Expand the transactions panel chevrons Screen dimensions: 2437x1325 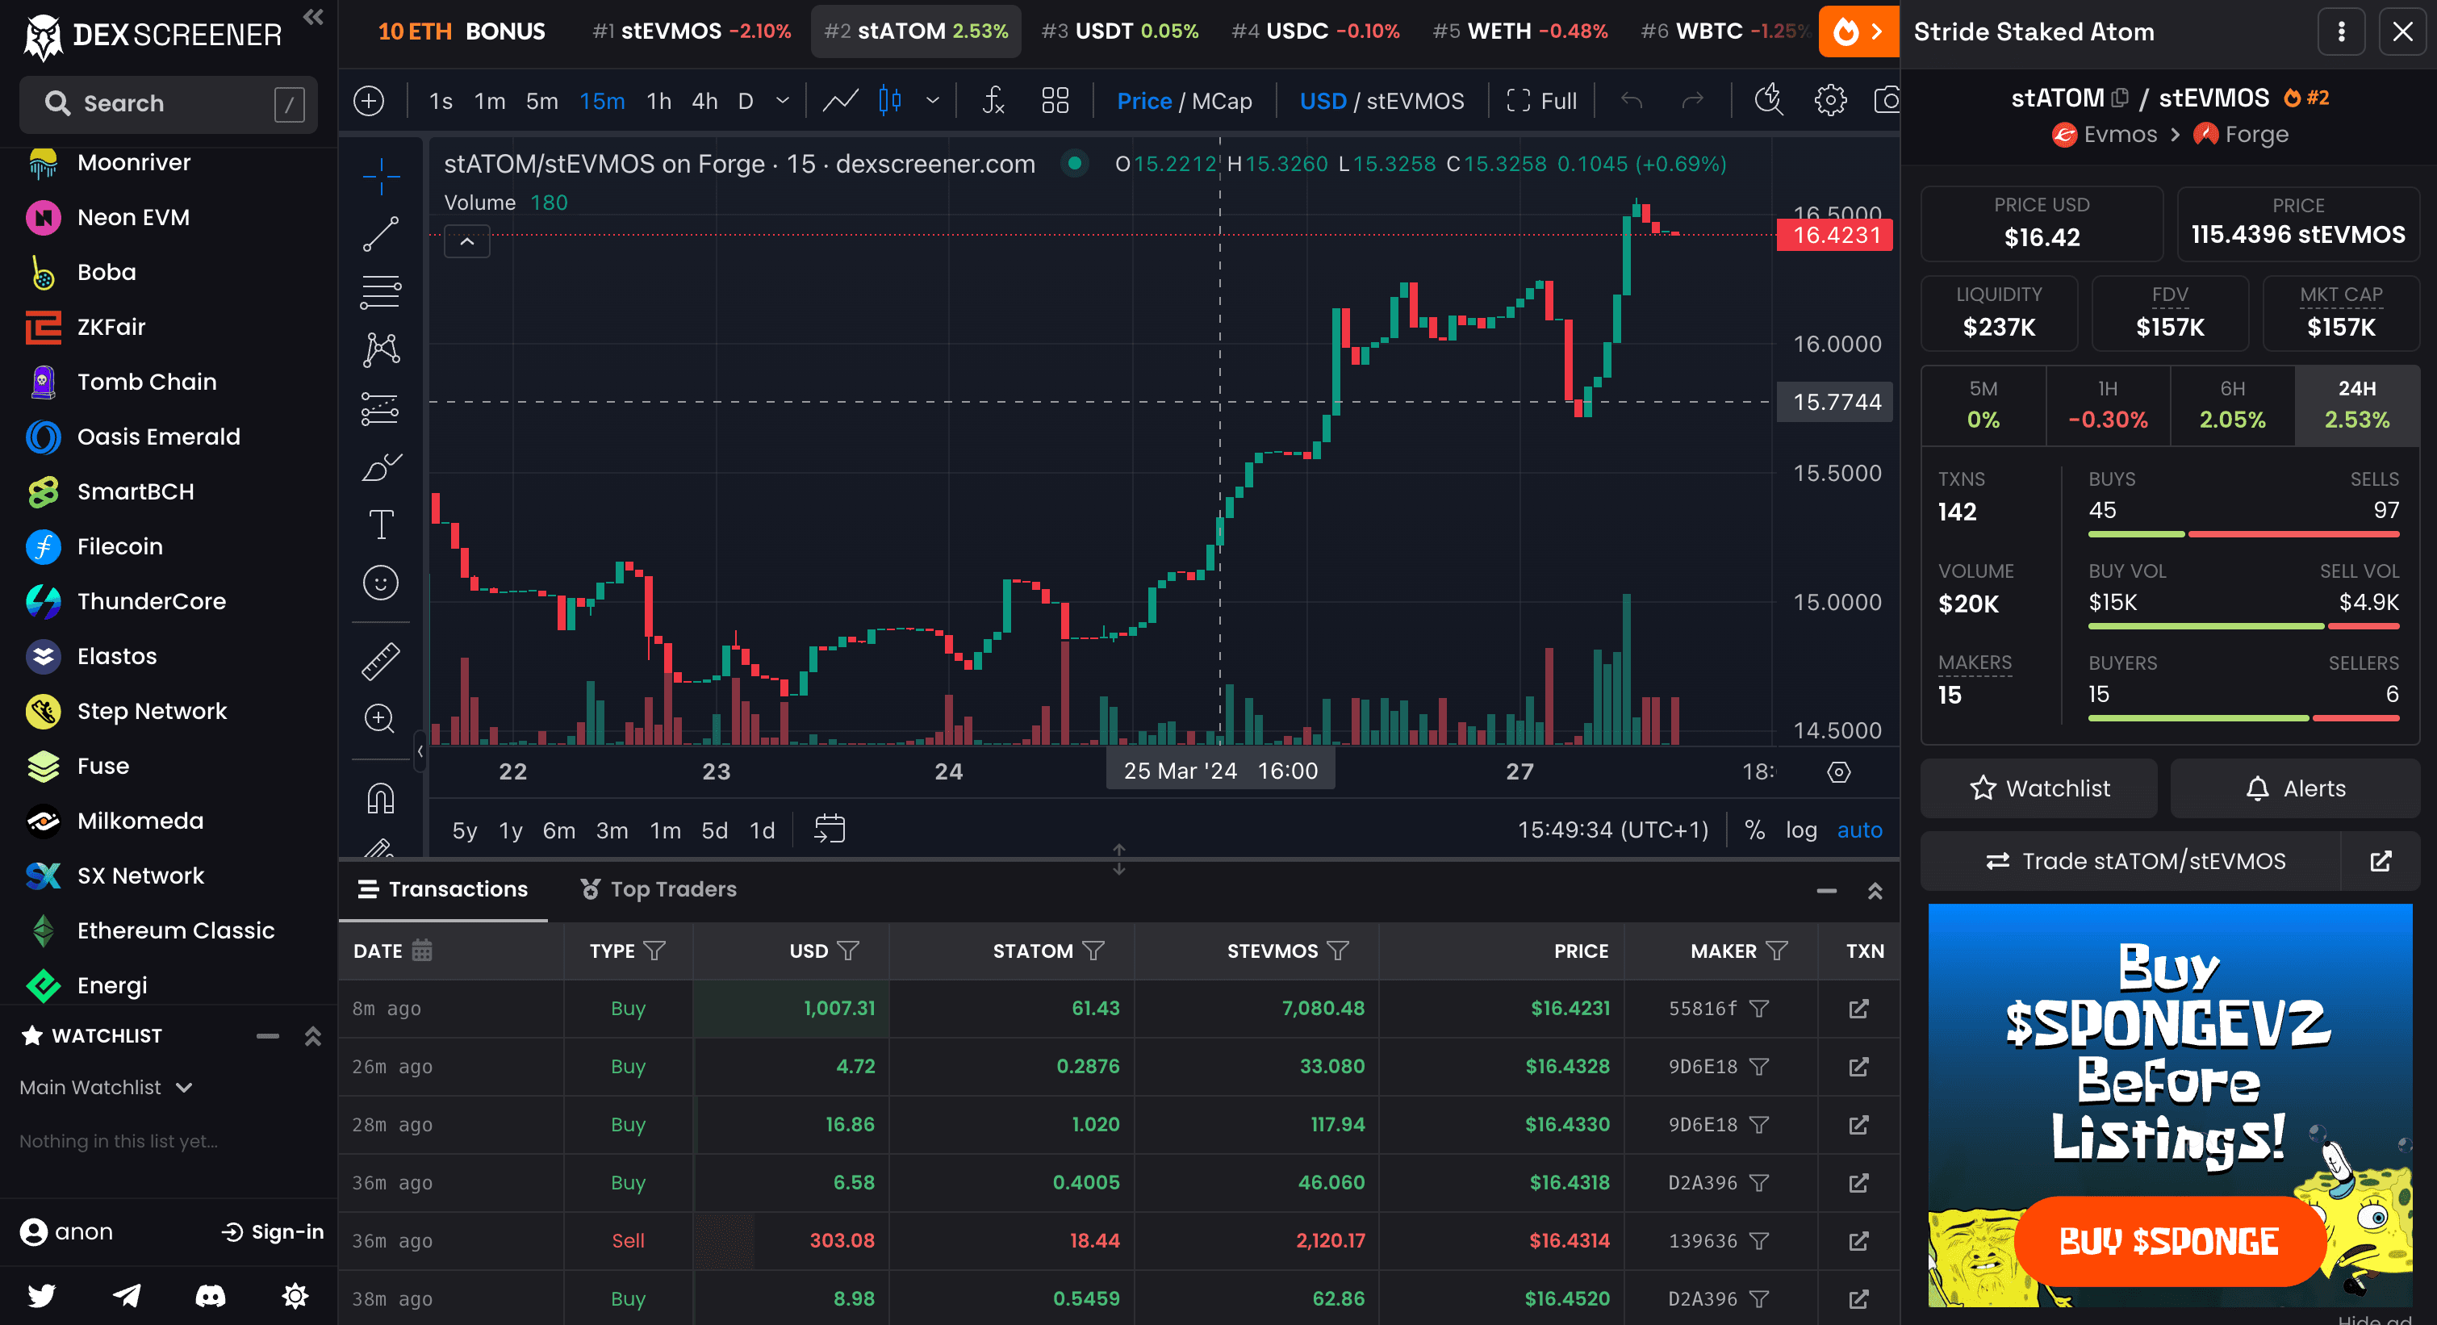(1874, 891)
